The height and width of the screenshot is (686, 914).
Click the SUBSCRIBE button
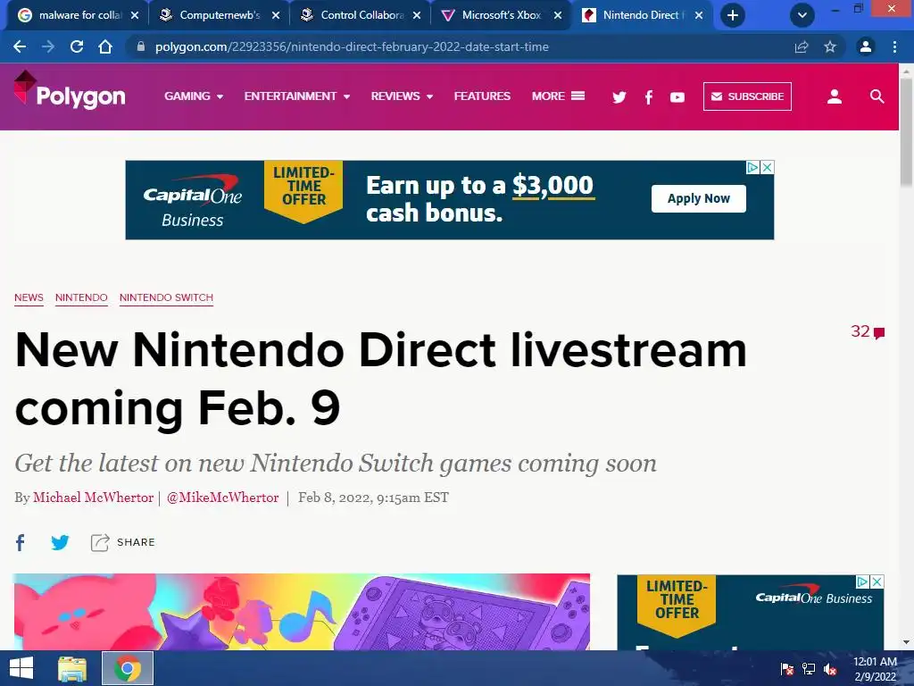tap(747, 96)
